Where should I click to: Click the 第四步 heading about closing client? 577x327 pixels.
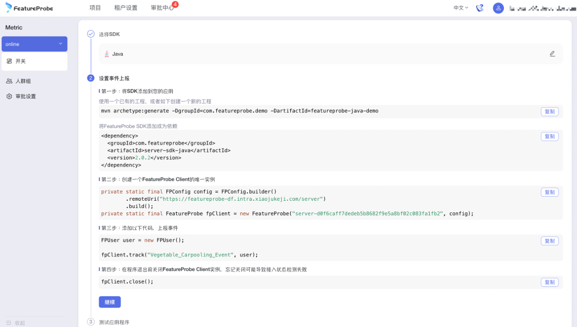[x=204, y=270]
